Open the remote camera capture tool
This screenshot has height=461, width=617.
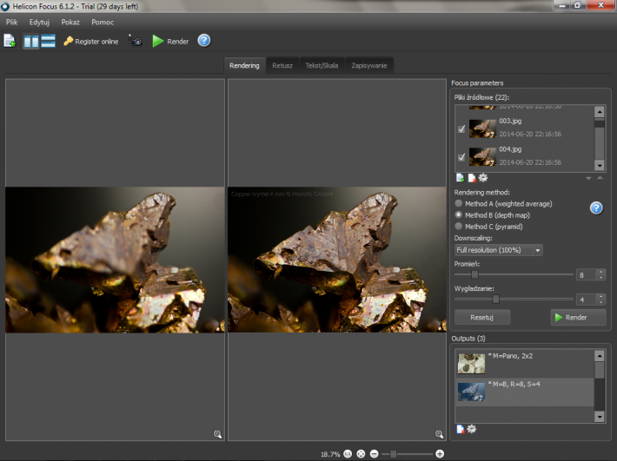pos(136,41)
